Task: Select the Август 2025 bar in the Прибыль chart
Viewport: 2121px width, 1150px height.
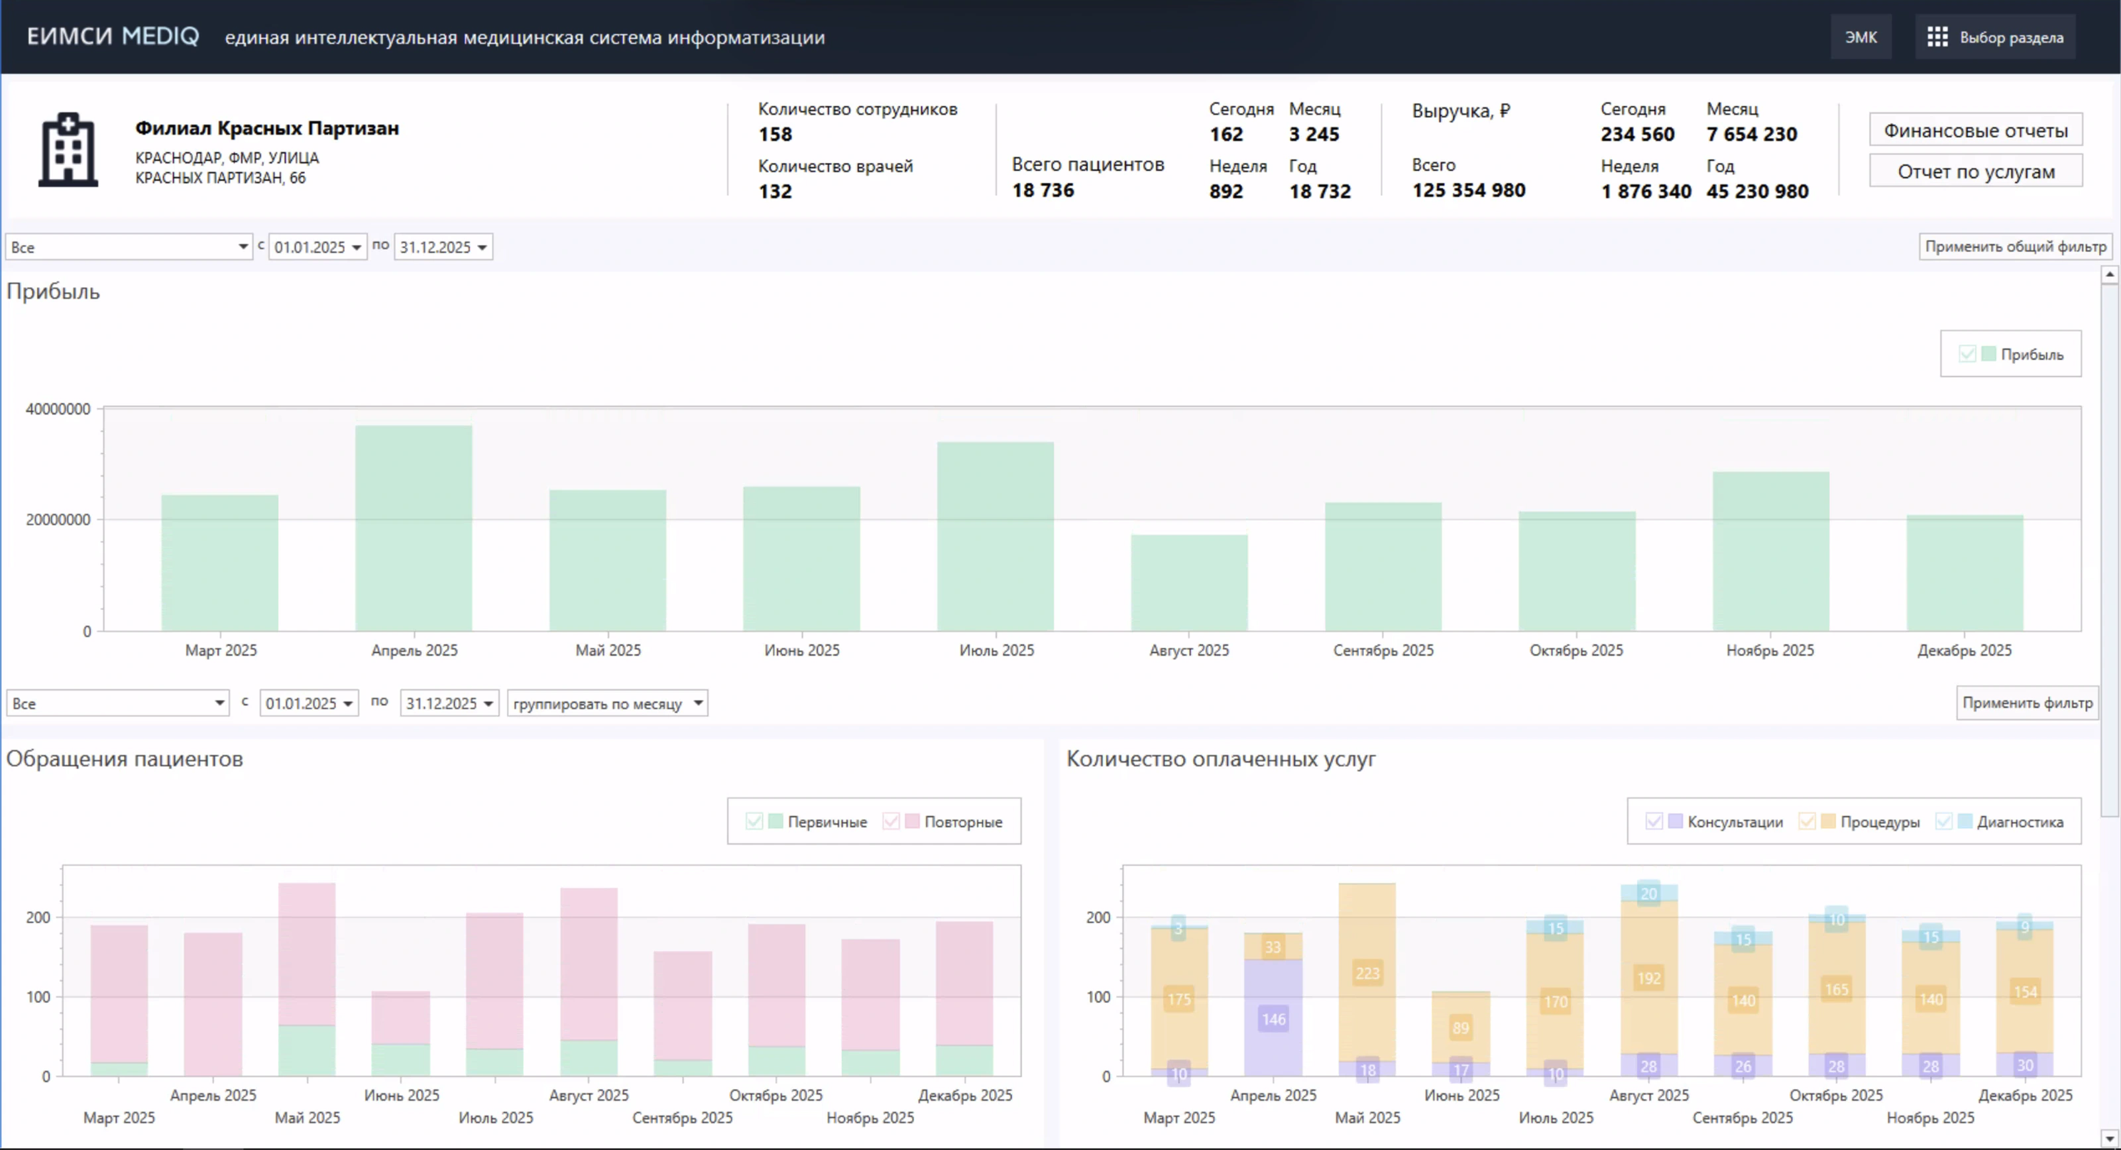Action: (x=1189, y=583)
